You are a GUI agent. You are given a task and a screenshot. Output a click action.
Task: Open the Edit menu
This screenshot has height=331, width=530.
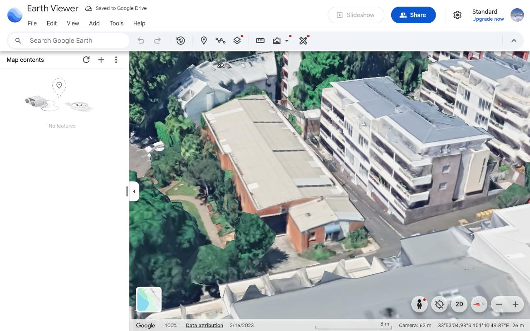(x=52, y=23)
